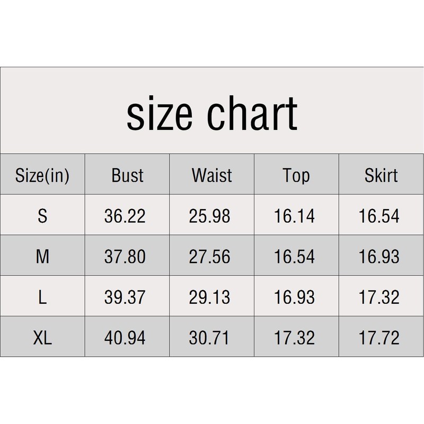The image size is (424, 424).
Task: Select the 17.72 skirt length cell
Action: 379,338
